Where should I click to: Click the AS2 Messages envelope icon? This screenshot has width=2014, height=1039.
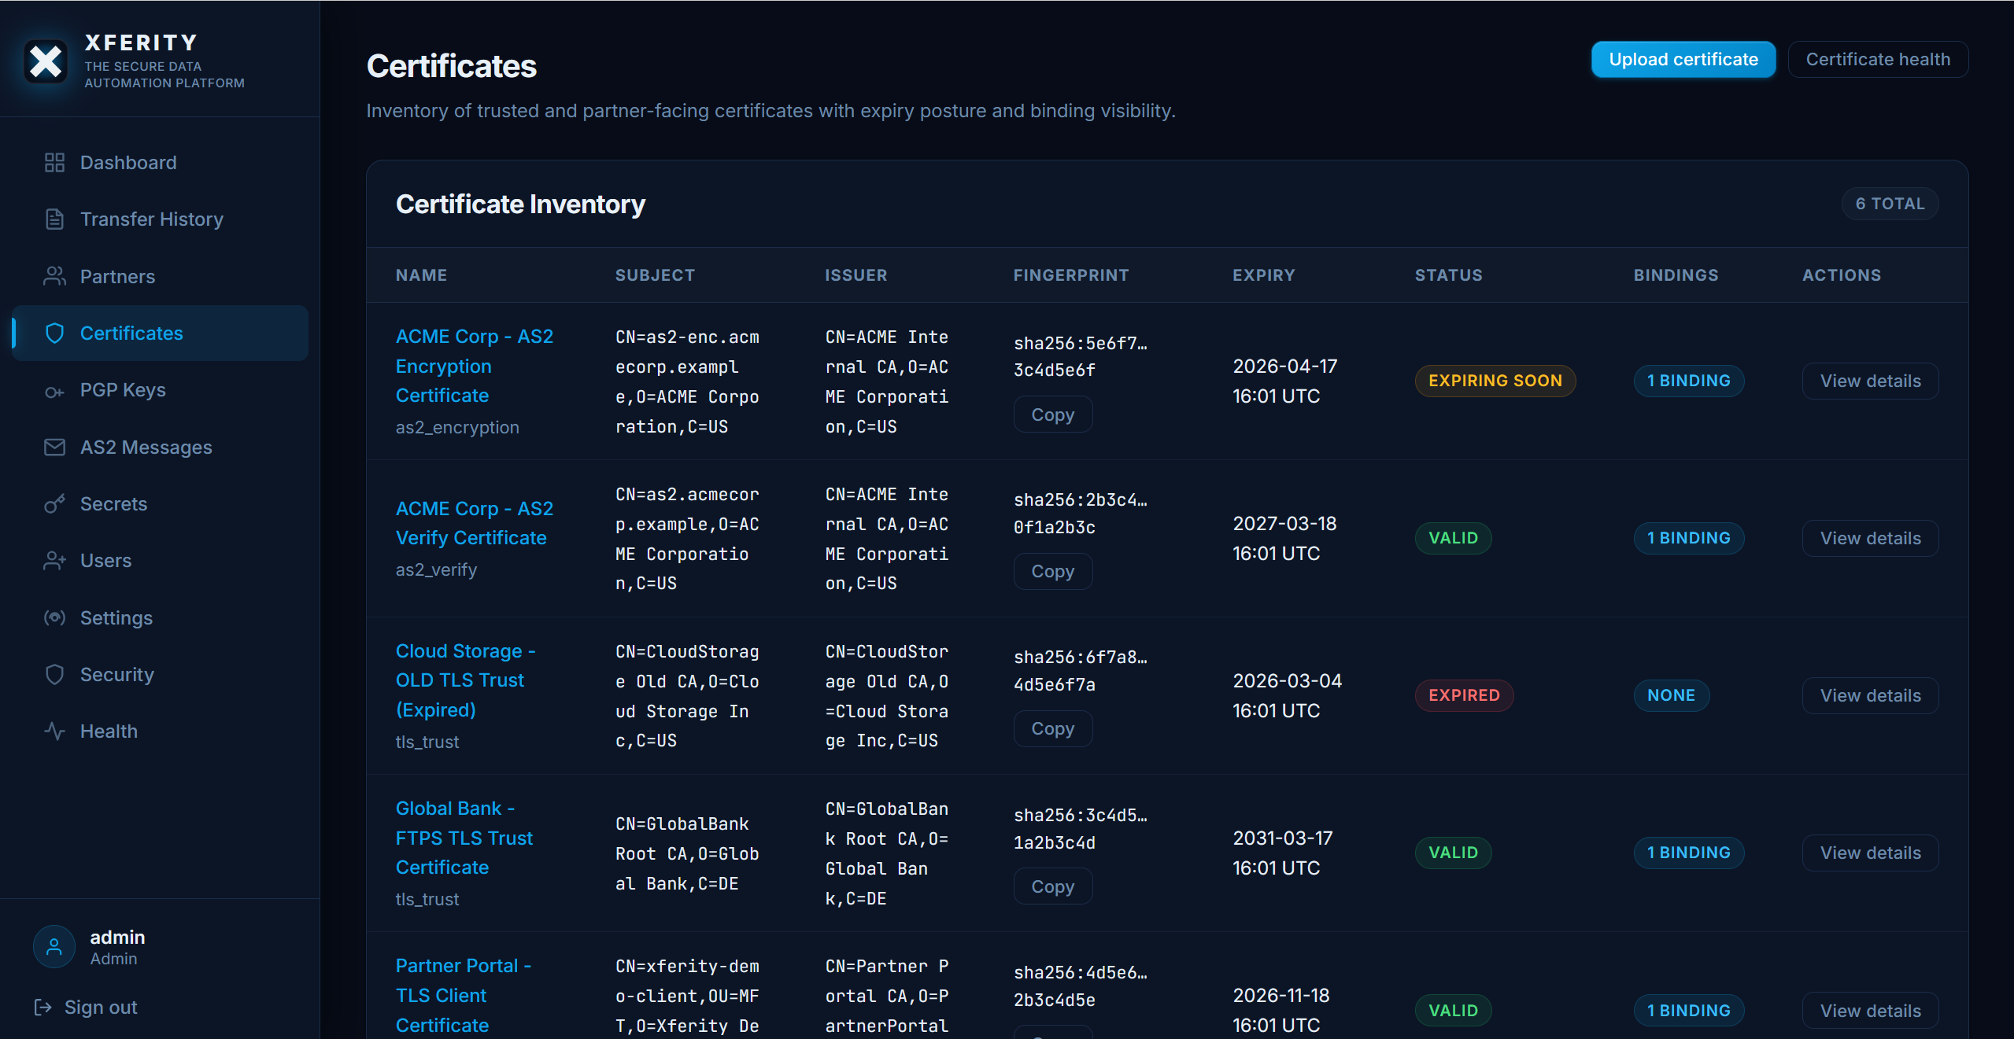pos(54,448)
